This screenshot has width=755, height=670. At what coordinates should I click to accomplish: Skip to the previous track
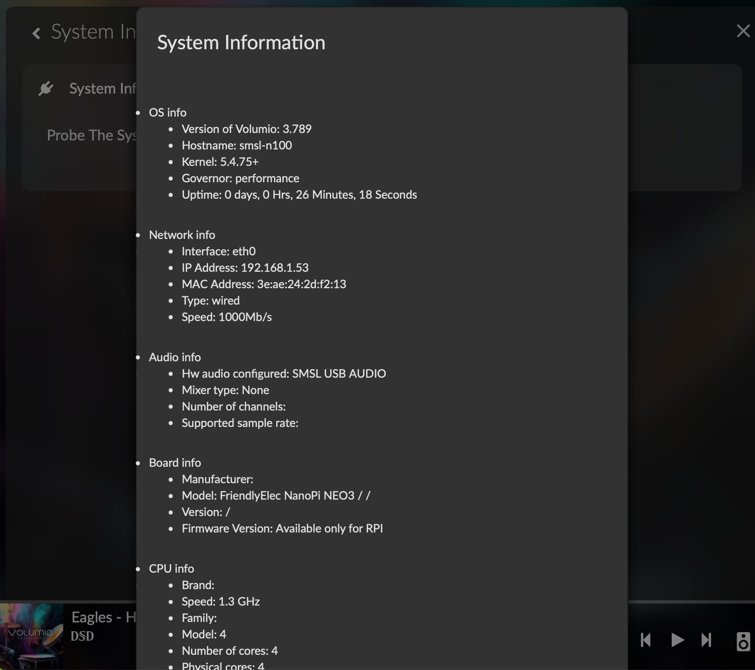pos(646,640)
